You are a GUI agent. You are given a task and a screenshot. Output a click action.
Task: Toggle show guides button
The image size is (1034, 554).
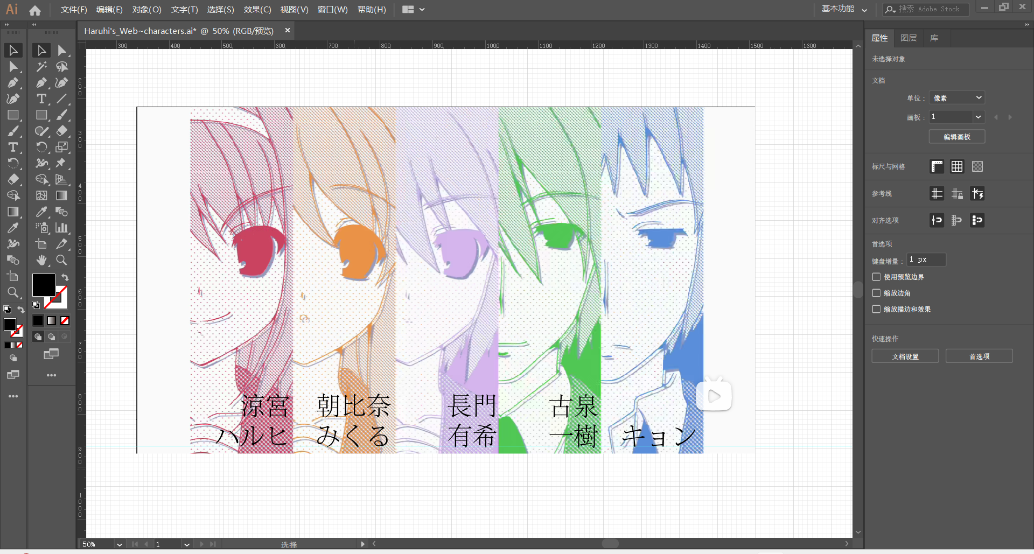pyautogui.click(x=937, y=193)
